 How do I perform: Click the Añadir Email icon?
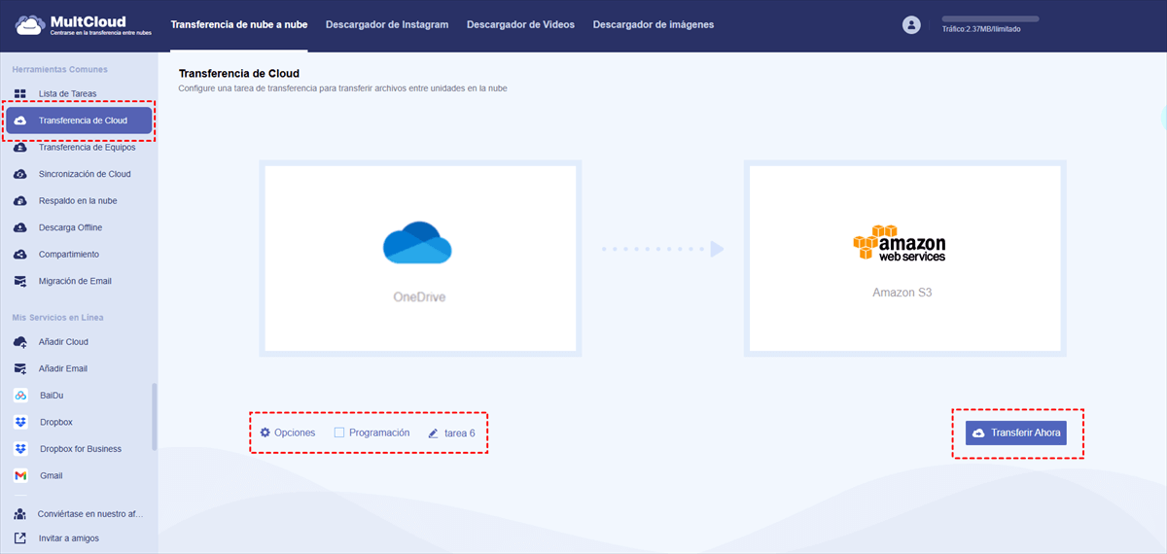click(19, 368)
